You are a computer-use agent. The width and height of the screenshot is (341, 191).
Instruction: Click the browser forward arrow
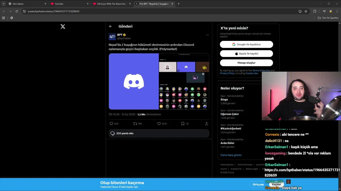10,11
